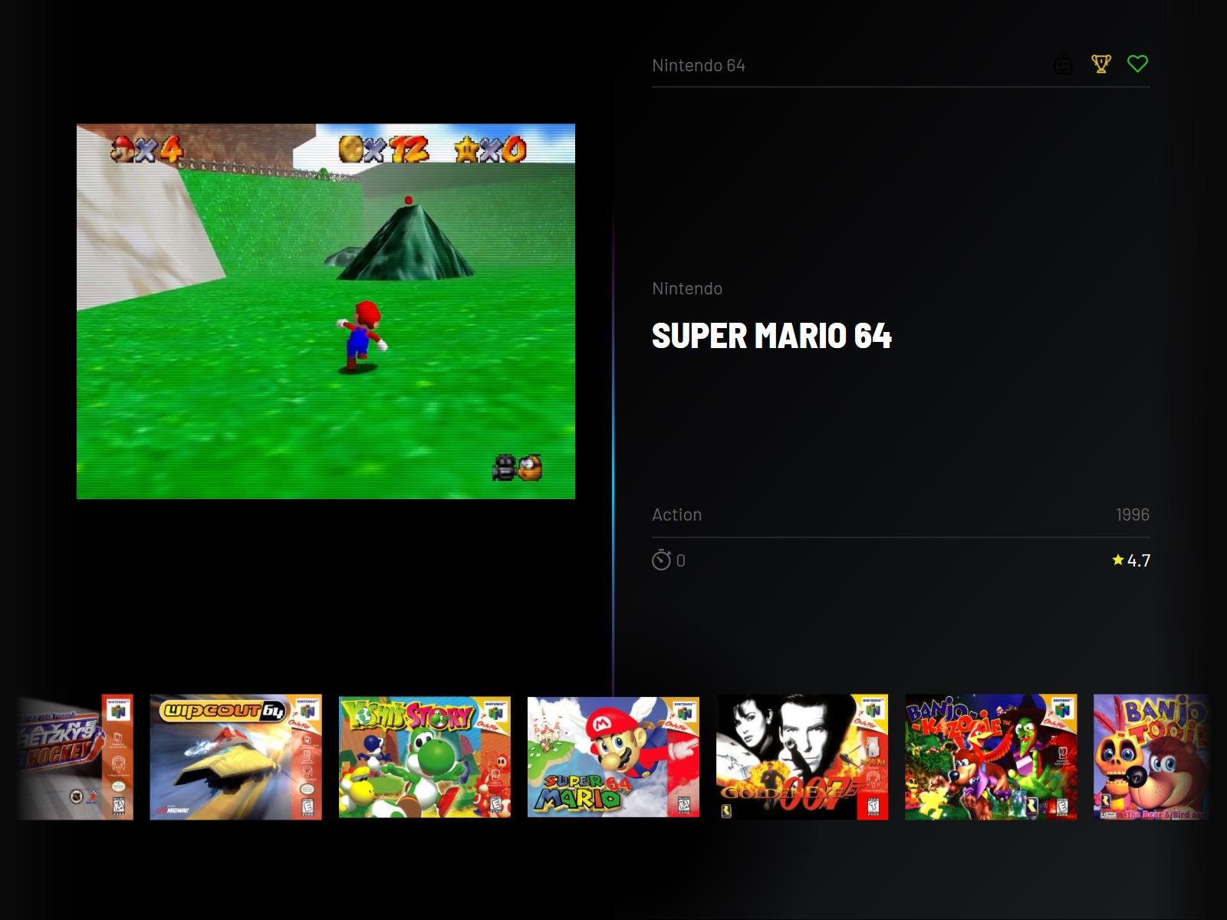Select the Banjo-Tooie cover
The height and width of the screenshot is (920, 1227).
(x=1151, y=757)
